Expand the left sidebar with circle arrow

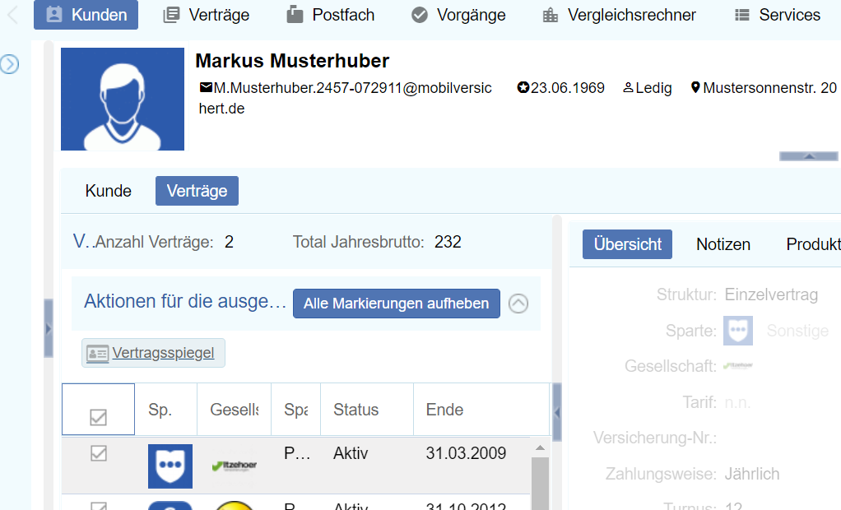9,64
